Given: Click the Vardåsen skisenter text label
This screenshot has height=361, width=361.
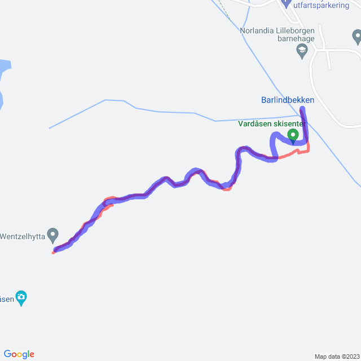Looking at the screenshot, I should point(272,124).
